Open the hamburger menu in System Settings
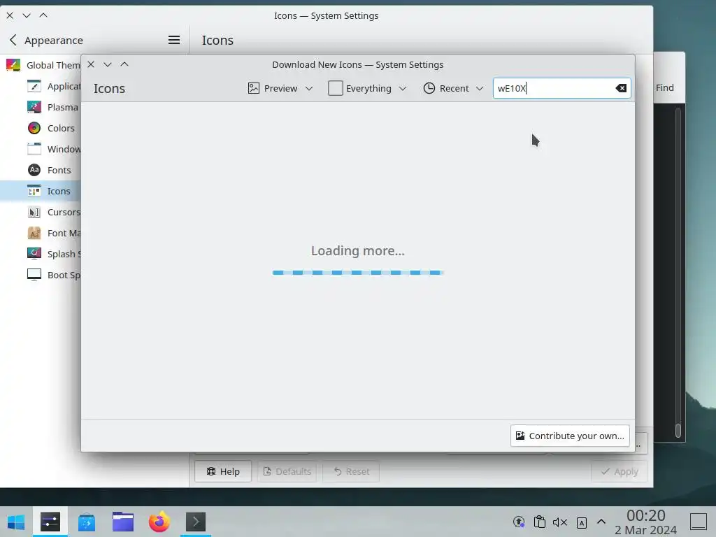Screen dimensions: 716x537 point(174,40)
